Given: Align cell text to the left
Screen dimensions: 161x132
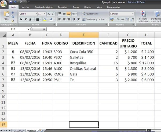Looking at the screenshot, I should (60, 19).
